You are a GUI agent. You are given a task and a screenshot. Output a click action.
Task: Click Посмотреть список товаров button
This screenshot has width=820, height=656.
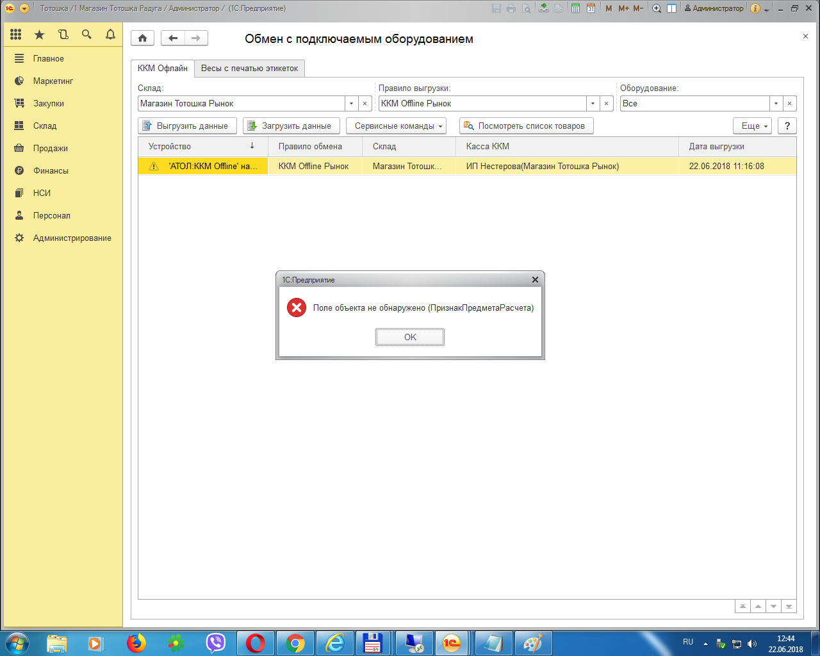point(527,126)
